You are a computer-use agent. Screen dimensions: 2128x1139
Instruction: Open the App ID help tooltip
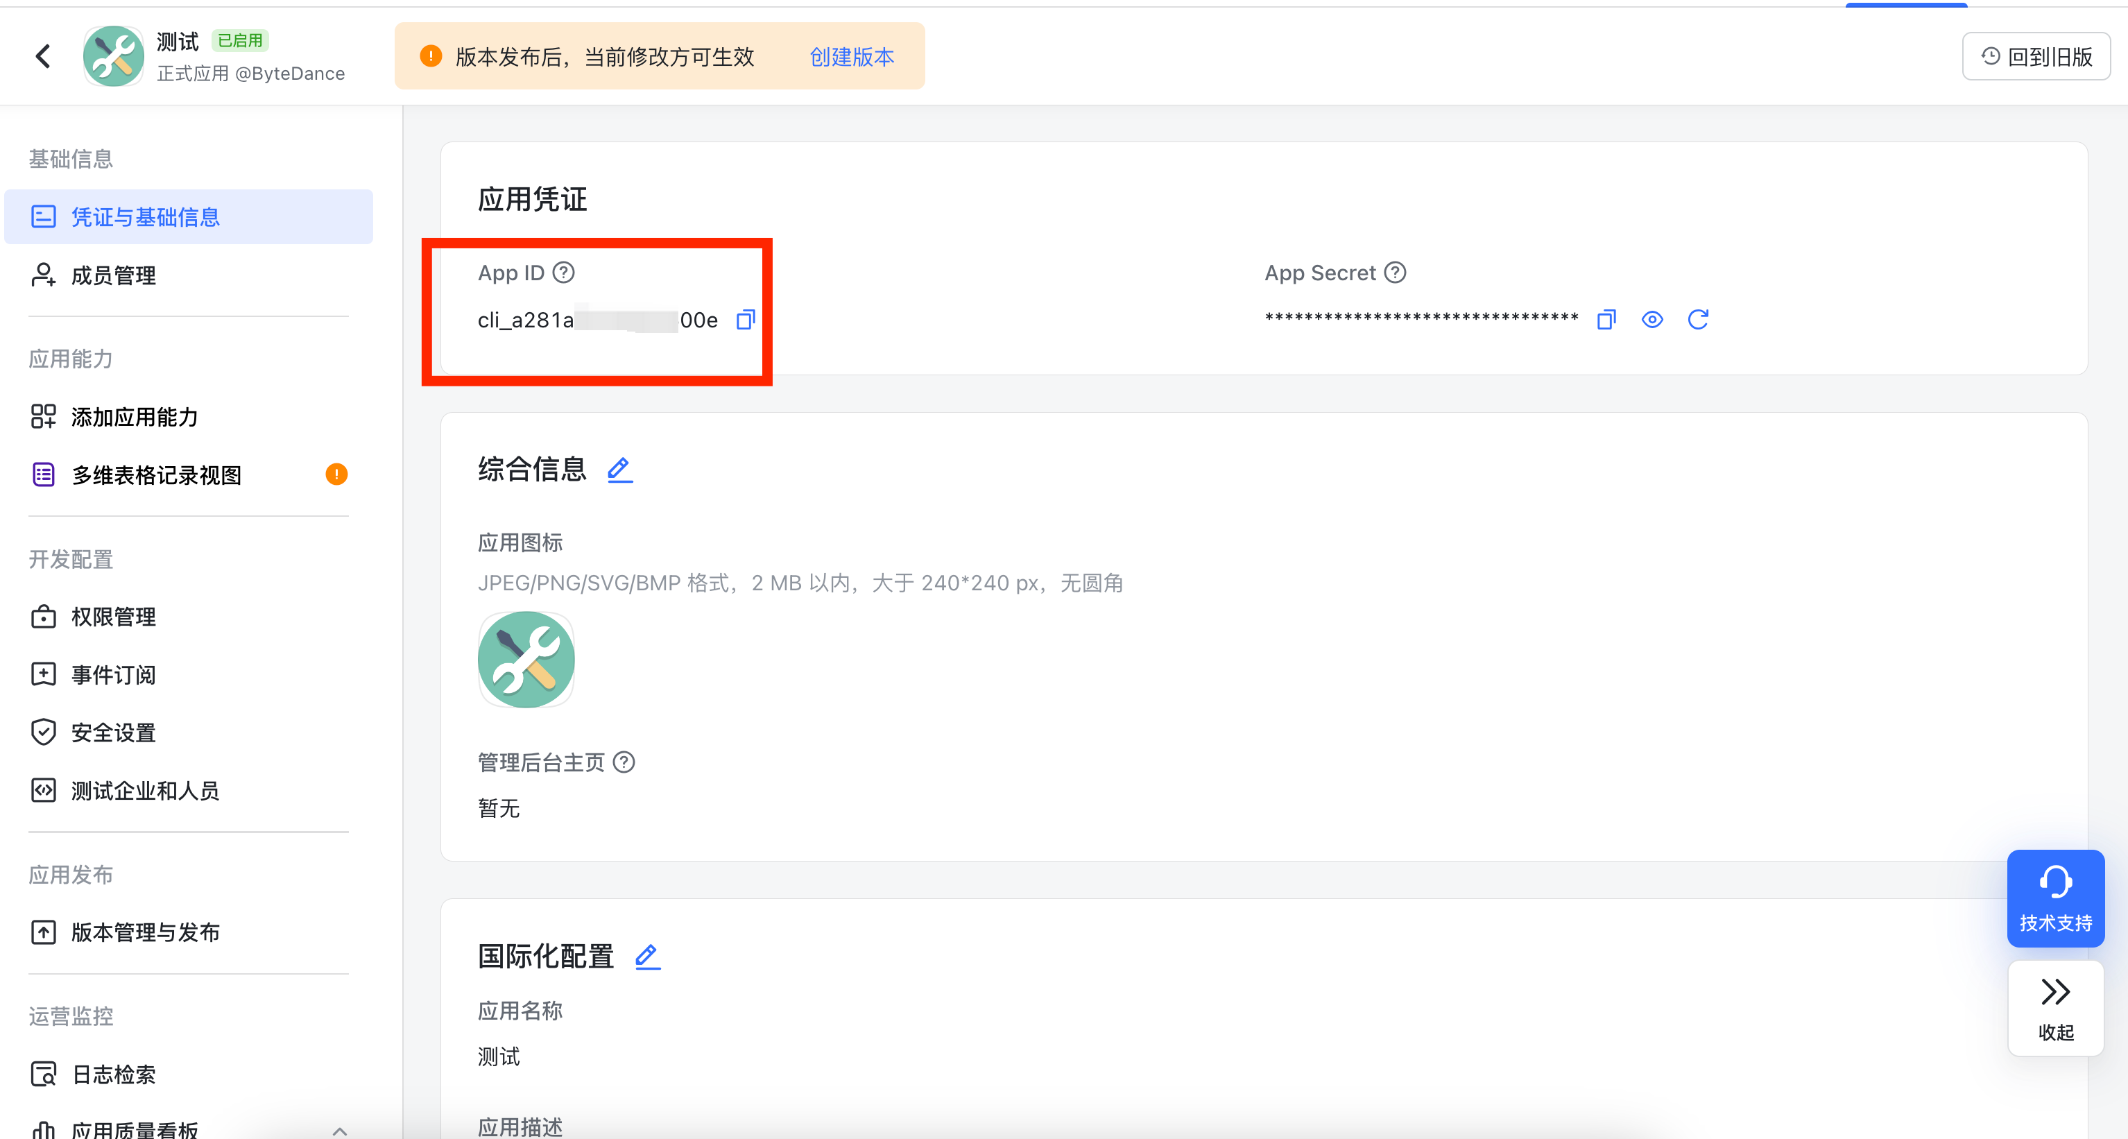(x=563, y=272)
